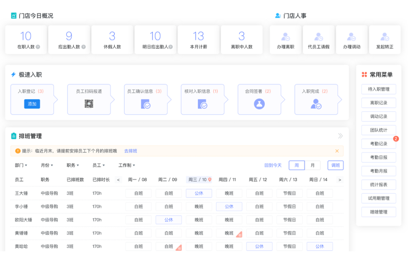Dismiss the scheduling reminder banner
The height and width of the screenshot is (254, 415).
337,151
